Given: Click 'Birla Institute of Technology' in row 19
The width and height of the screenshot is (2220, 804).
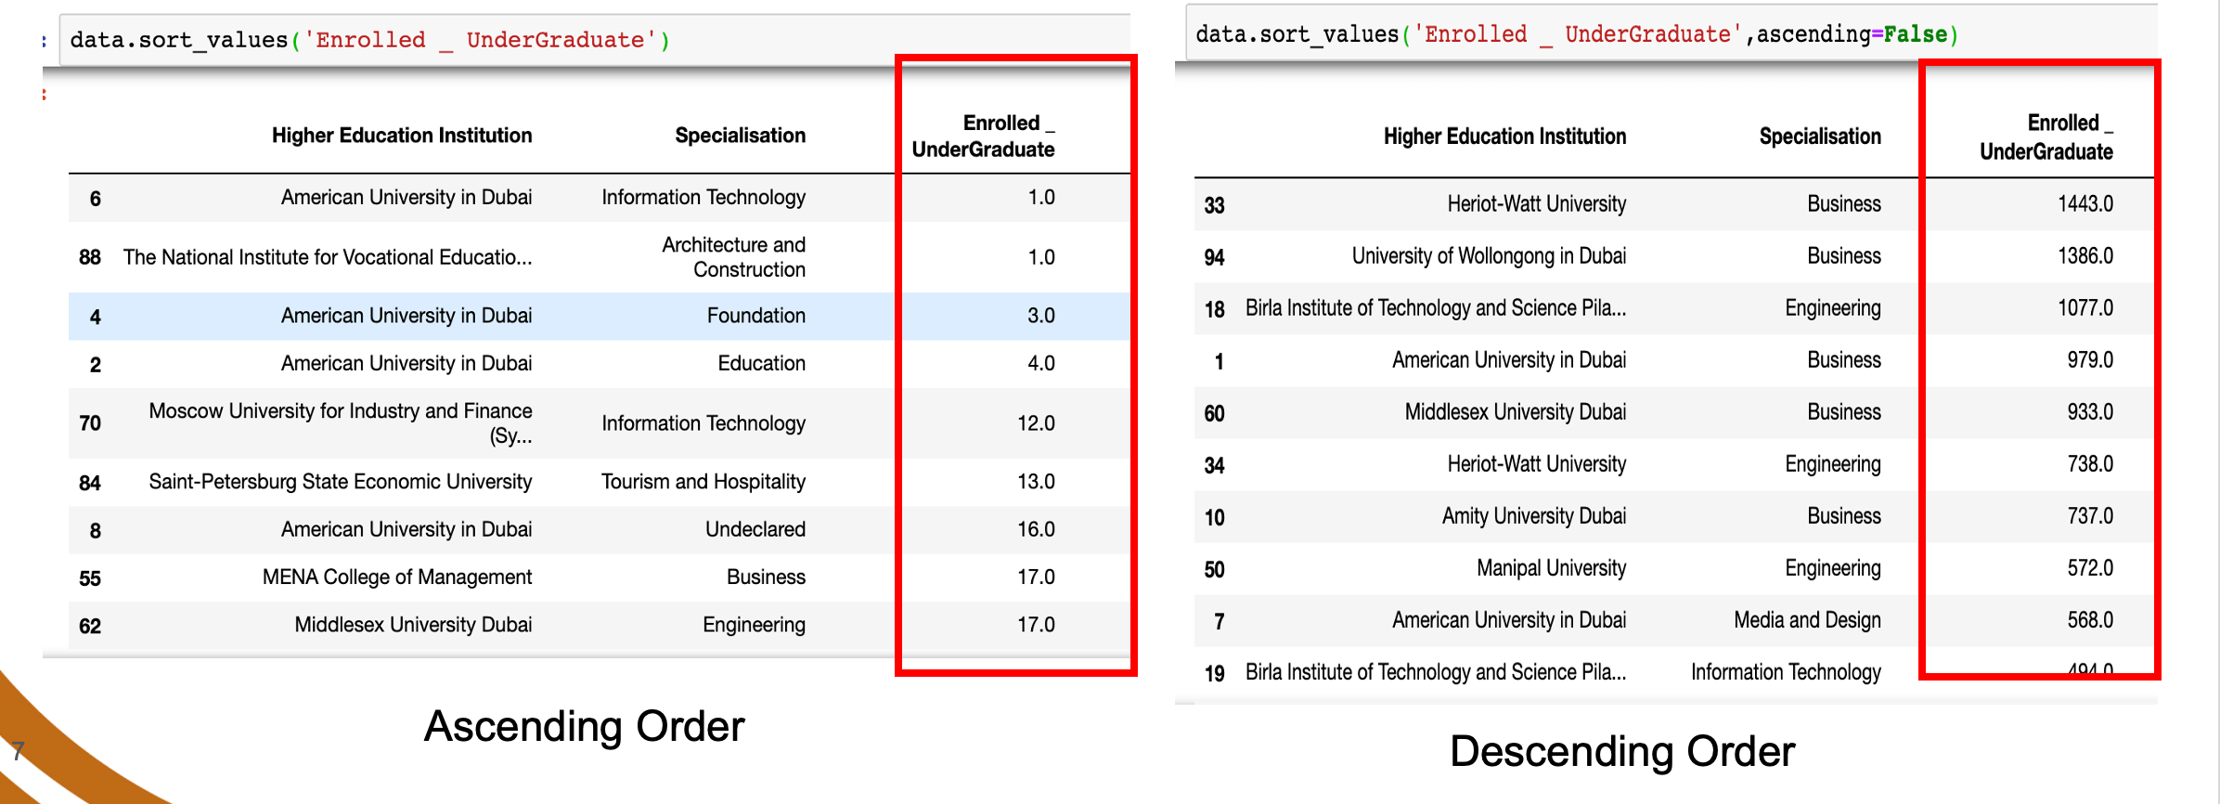Looking at the screenshot, I should tap(1436, 672).
